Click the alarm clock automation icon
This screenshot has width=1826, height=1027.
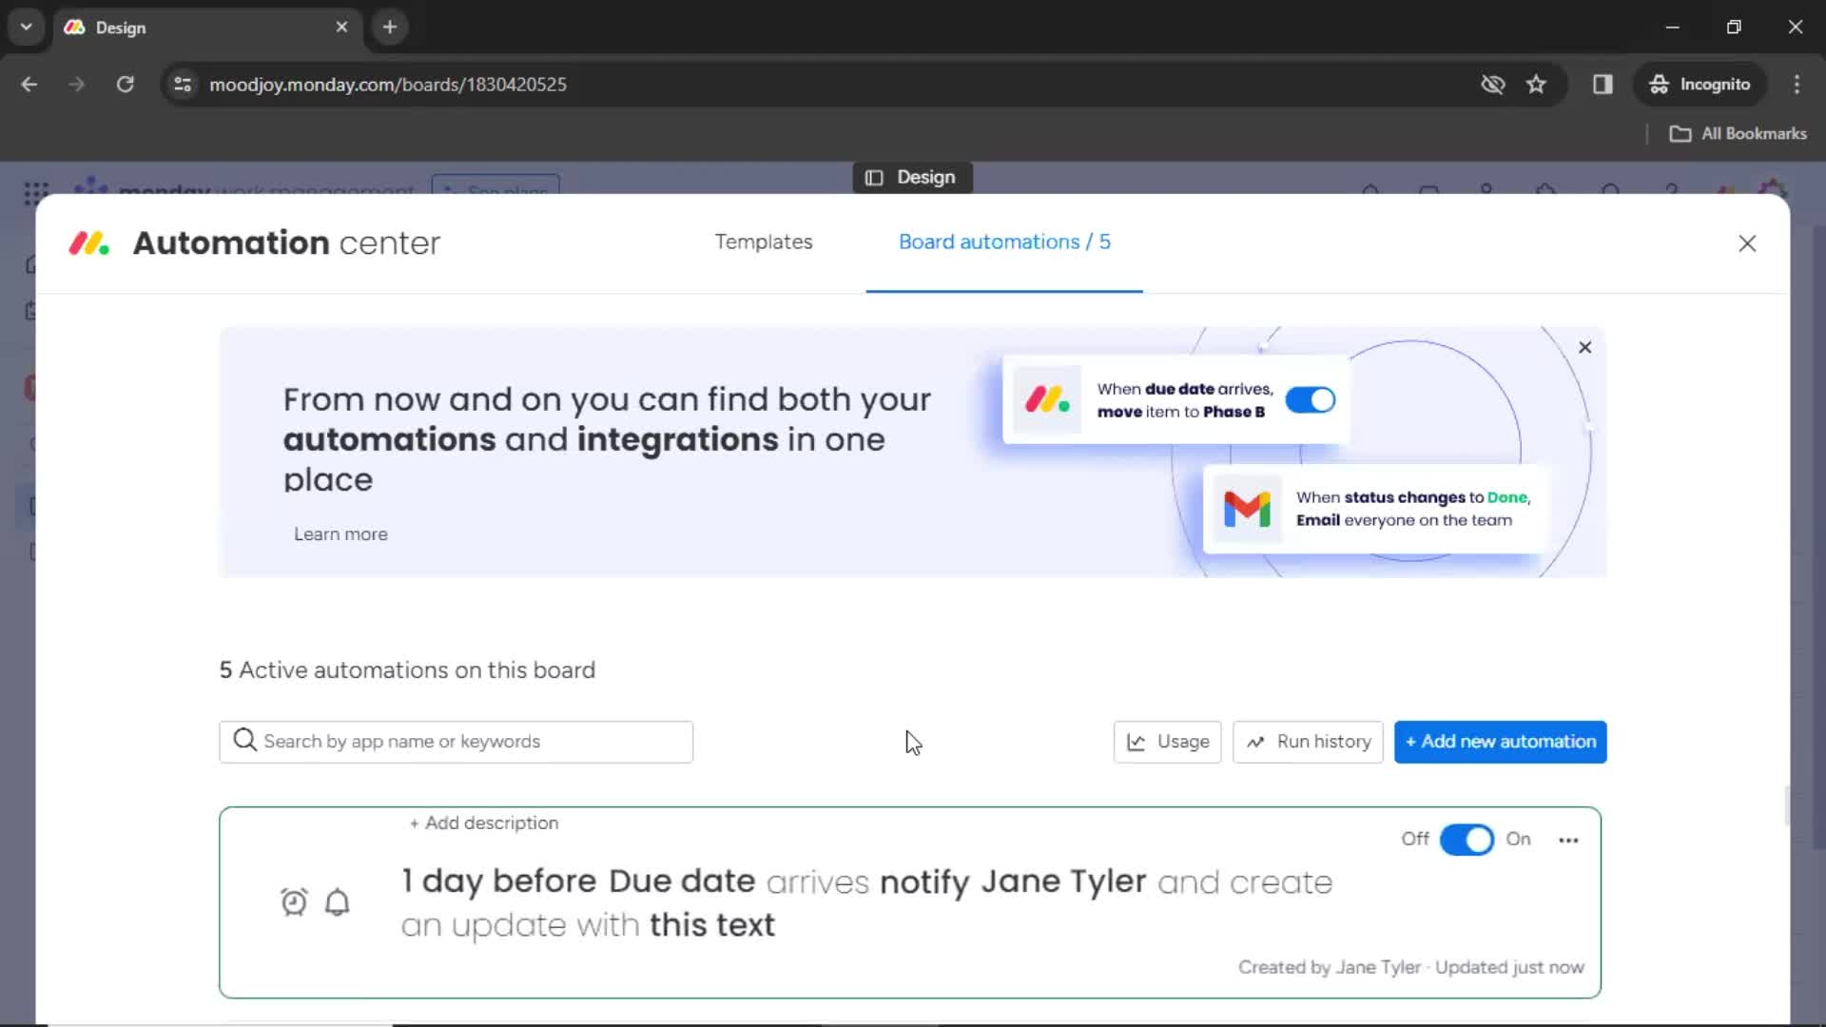295,901
